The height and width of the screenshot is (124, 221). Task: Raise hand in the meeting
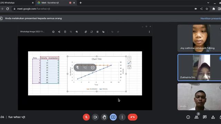(104, 117)
